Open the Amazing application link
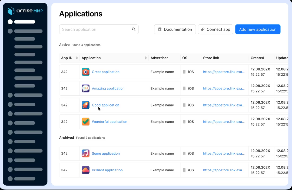The width and height of the screenshot is (292, 190). (x=108, y=88)
